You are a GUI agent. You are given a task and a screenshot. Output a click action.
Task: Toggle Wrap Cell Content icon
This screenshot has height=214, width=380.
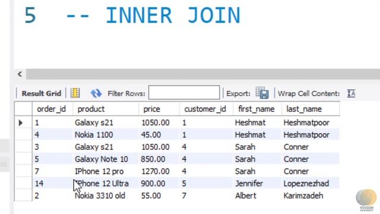point(351,93)
